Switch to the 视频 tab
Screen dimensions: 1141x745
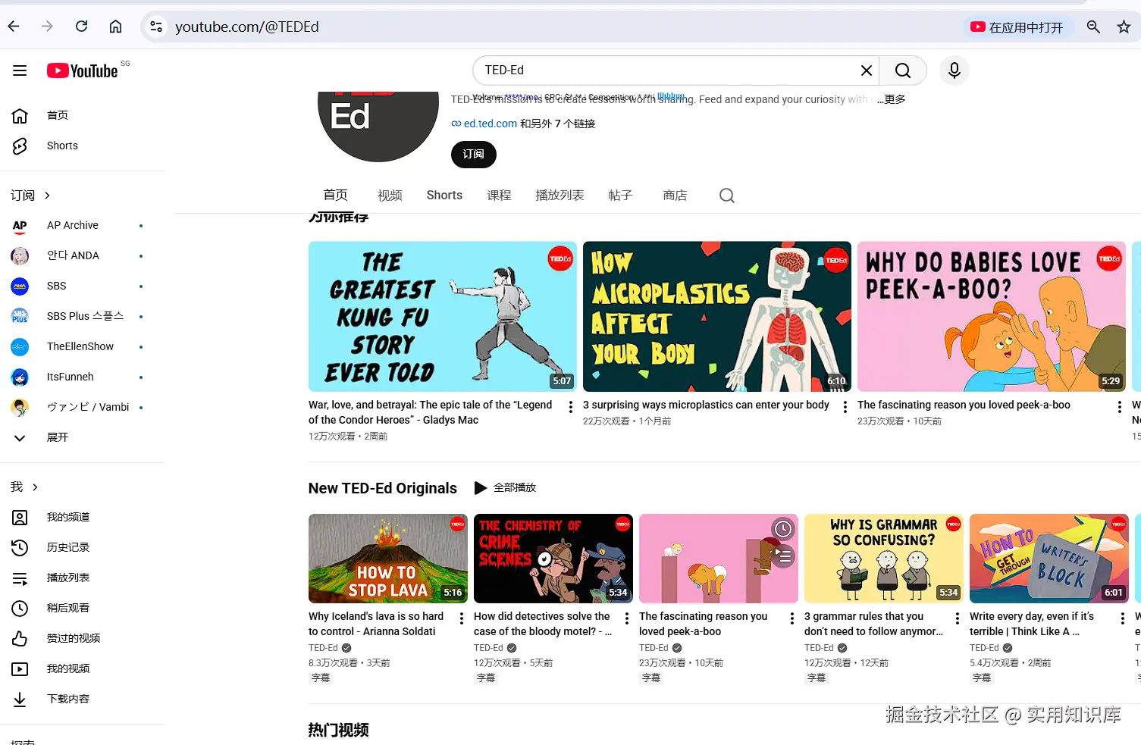[390, 196]
